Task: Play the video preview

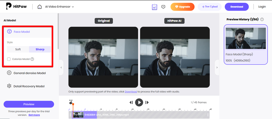Action: pos(139,102)
